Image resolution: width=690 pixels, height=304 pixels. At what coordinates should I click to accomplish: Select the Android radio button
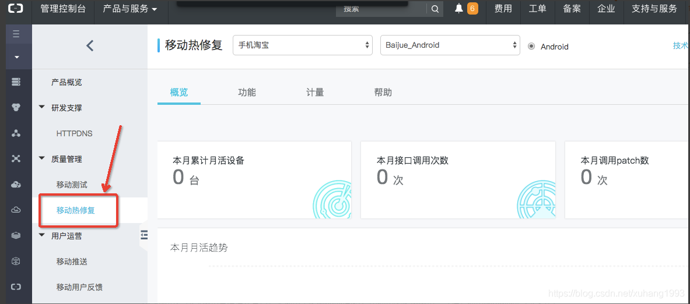tap(531, 46)
